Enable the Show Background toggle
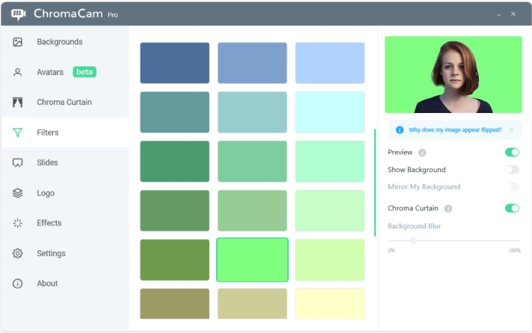 click(512, 169)
